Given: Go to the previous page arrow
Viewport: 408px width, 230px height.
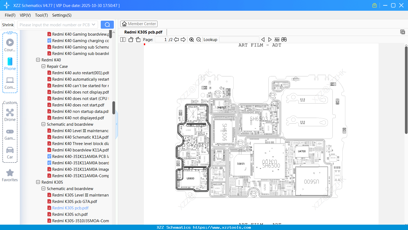Looking at the screenshot, I should 176,40.
